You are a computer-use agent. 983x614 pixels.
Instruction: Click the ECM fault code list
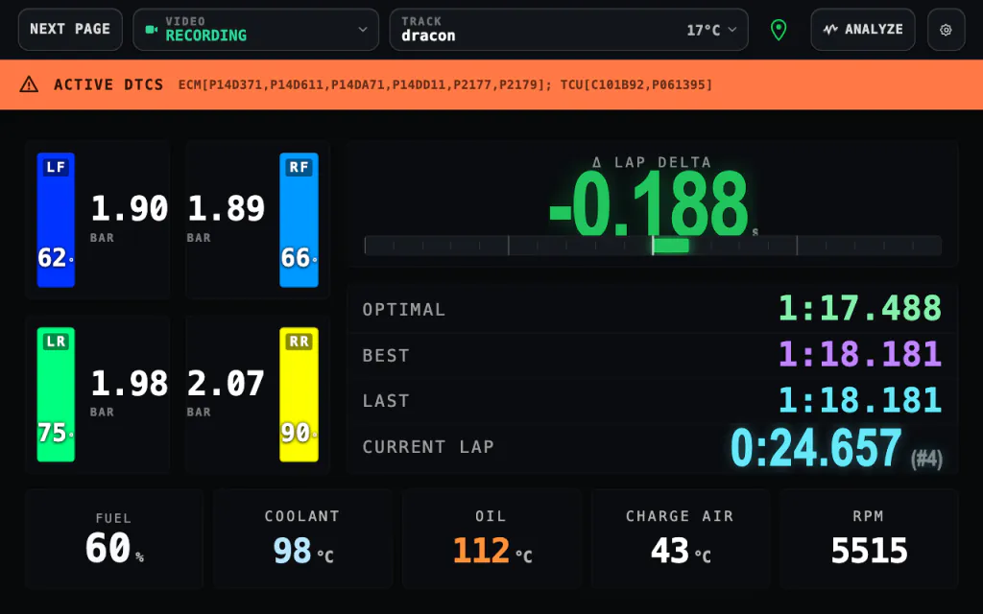pyautogui.click(x=365, y=84)
